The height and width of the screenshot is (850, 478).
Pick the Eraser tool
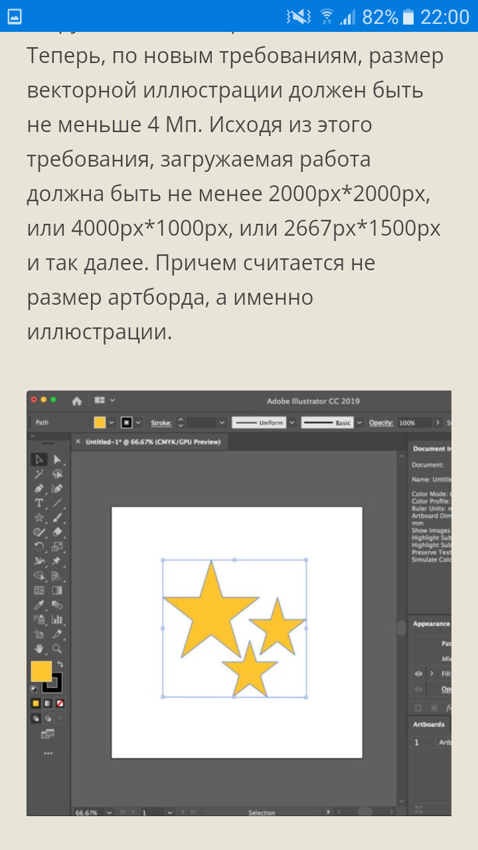click(x=58, y=532)
